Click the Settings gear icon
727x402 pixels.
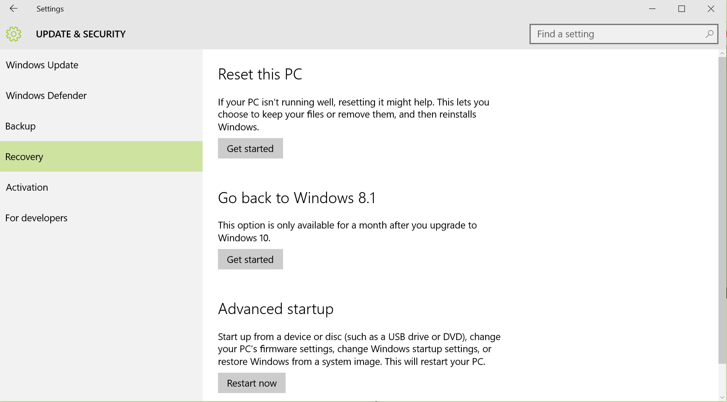tap(14, 34)
